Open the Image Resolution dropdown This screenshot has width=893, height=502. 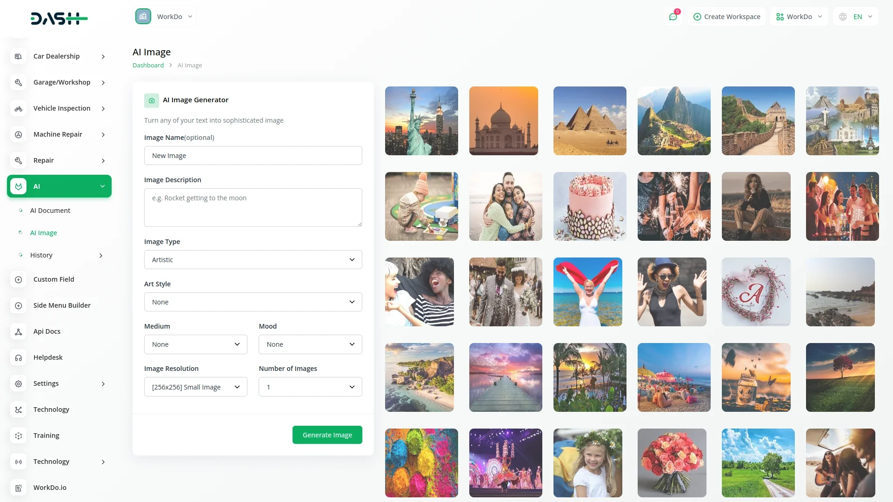point(195,387)
